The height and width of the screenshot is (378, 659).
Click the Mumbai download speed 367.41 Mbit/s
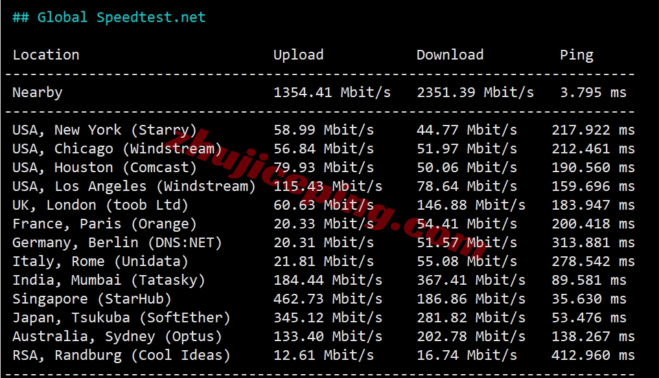pyautogui.click(x=471, y=280)
